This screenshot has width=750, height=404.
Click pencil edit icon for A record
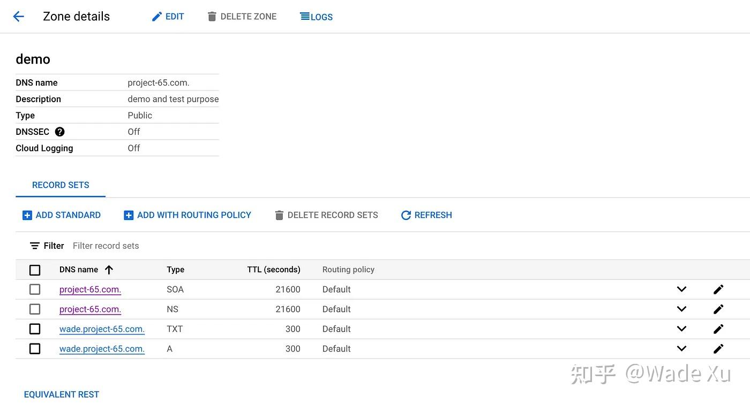click(718, 349)
